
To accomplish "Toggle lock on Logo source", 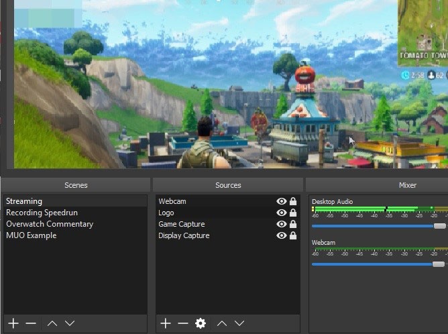I will click(x=293, y=213).
